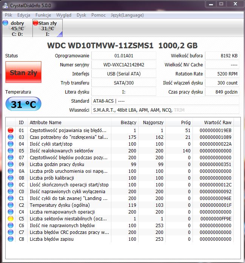
Task: Click yellow caution icon of attribute C5
Action: [11, 218]
